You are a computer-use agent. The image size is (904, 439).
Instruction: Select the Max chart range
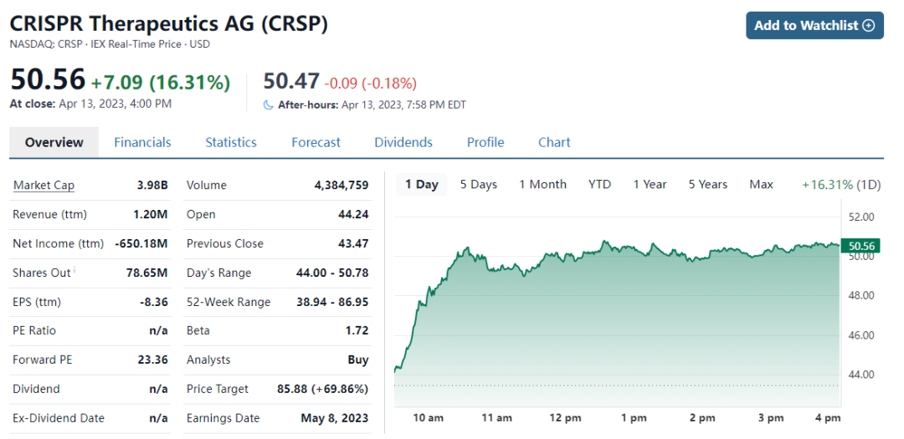(x=761, y=184)
